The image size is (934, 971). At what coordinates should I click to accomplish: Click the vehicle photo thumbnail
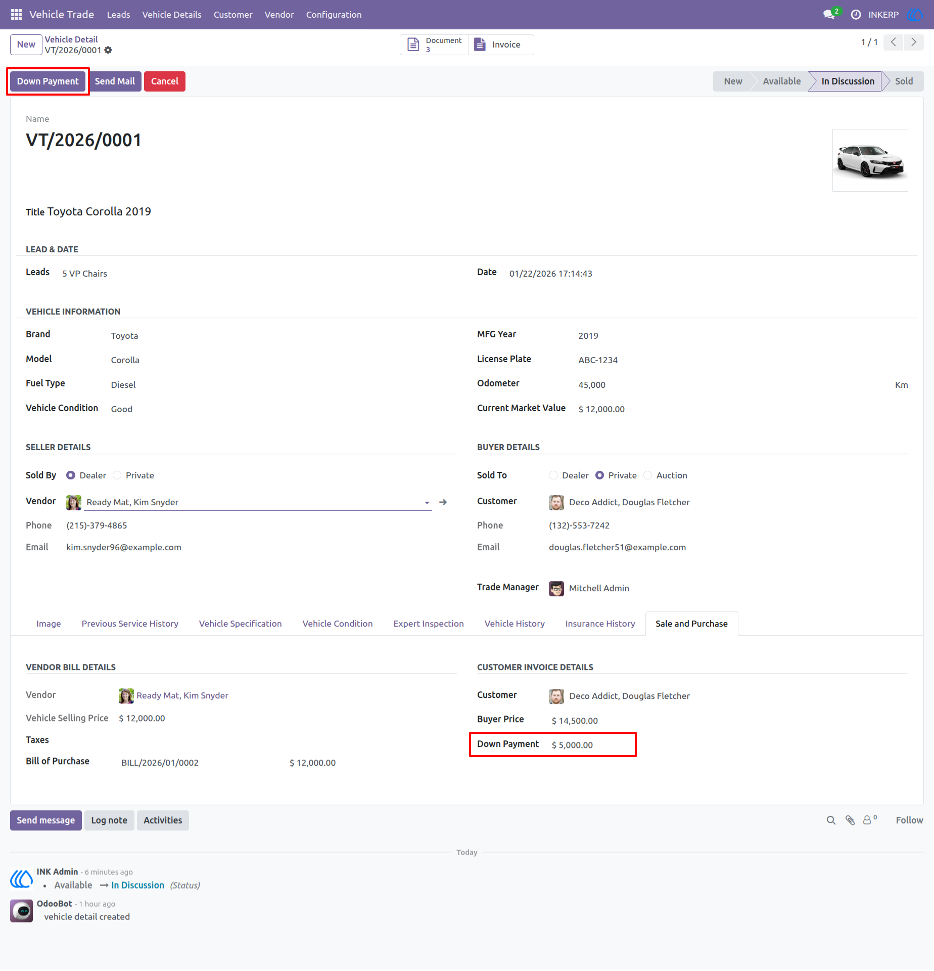pos(870,160)
